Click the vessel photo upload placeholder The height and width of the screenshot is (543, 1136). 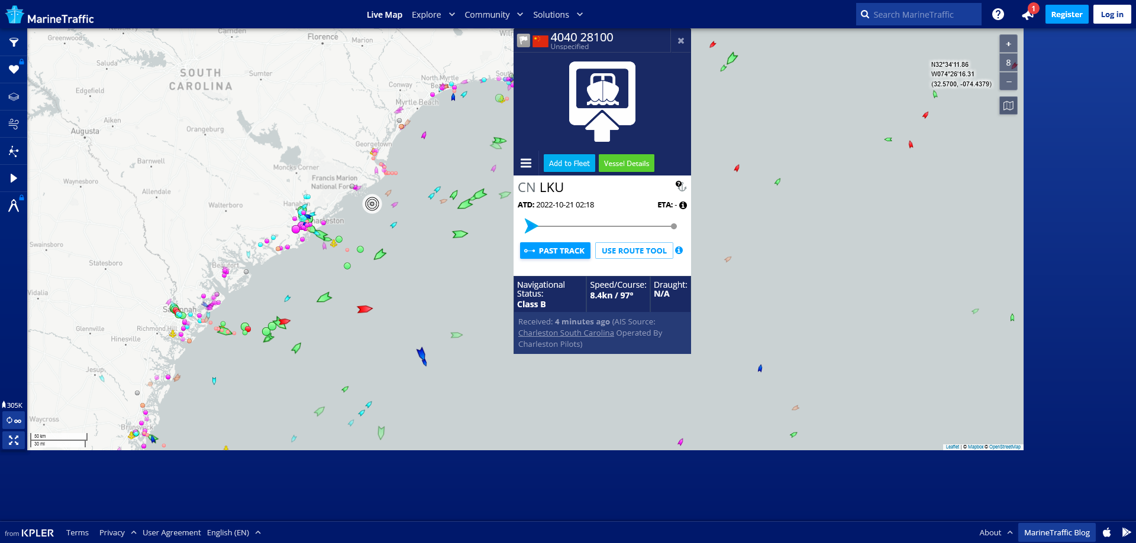click(602, 102)
